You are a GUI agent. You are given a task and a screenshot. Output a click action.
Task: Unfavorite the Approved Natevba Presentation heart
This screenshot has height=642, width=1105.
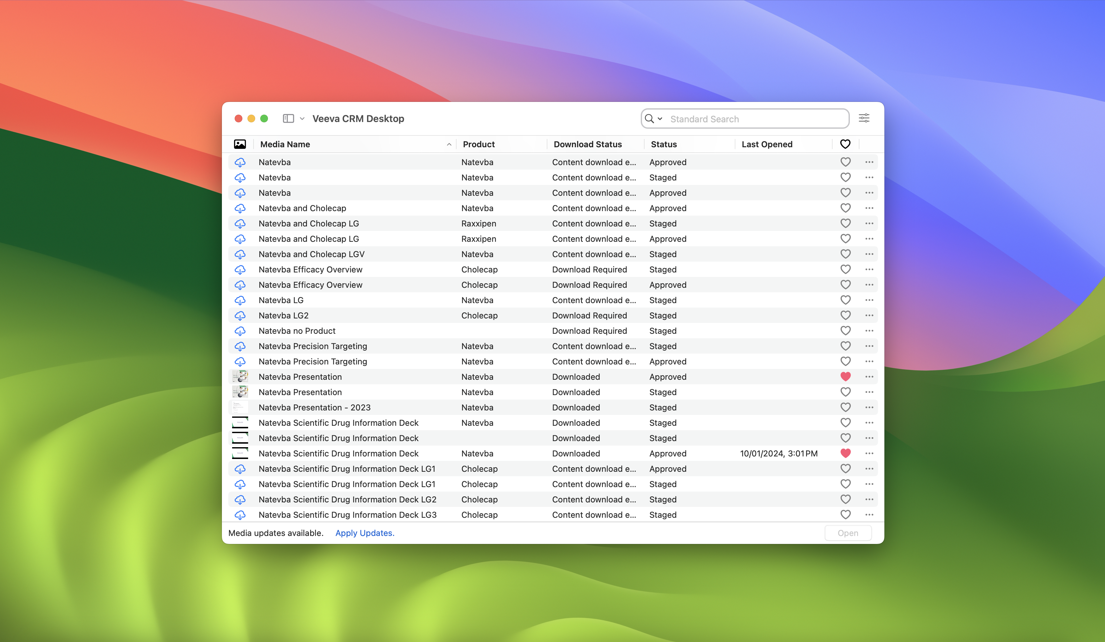pyautogui.click(x=845, y=377)
